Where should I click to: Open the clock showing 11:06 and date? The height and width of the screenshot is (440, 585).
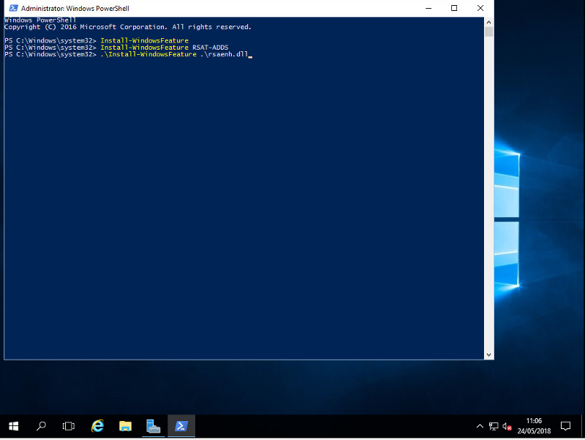[534, 425]
